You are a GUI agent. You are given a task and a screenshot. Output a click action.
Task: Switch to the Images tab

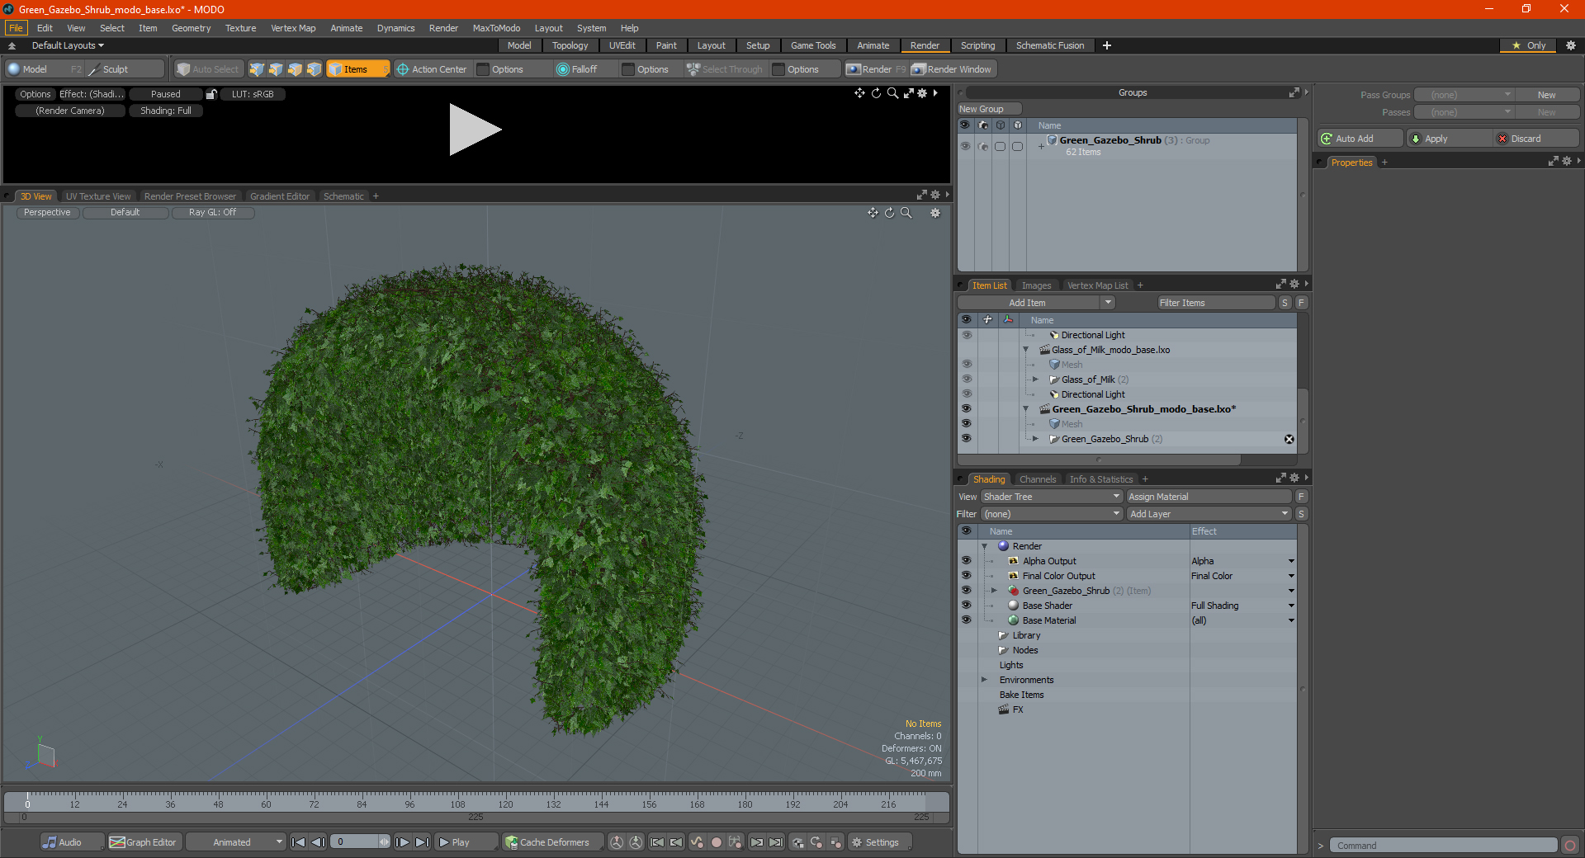tap(1036, 285)
